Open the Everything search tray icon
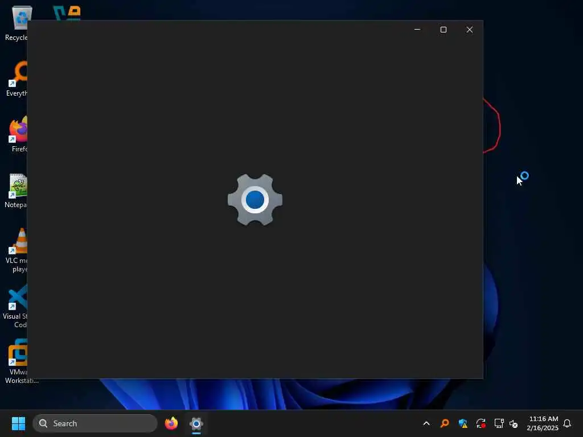This screenshot has width=583, height=437. 445,423
